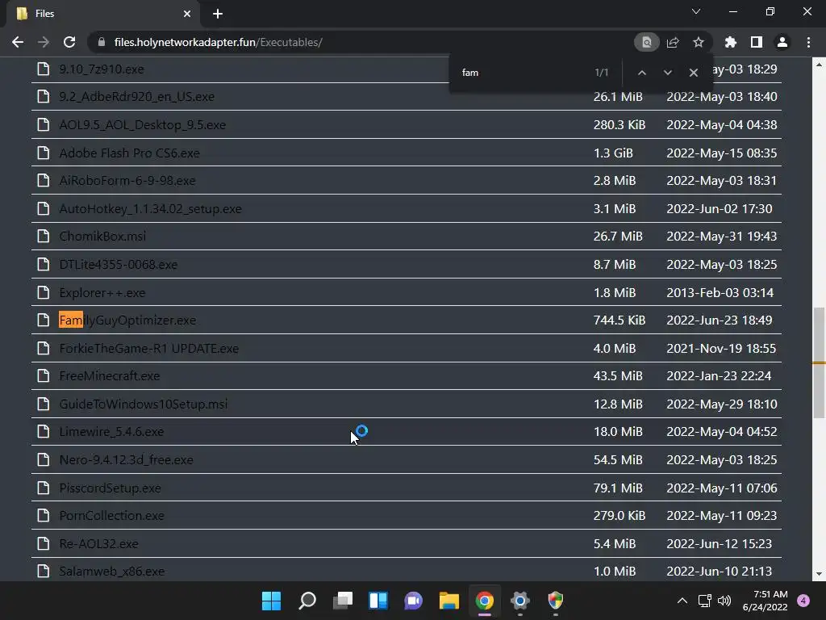Download Nero-9.4.12.3d_free.exe
826x620 pixels.
coord(126,459)
